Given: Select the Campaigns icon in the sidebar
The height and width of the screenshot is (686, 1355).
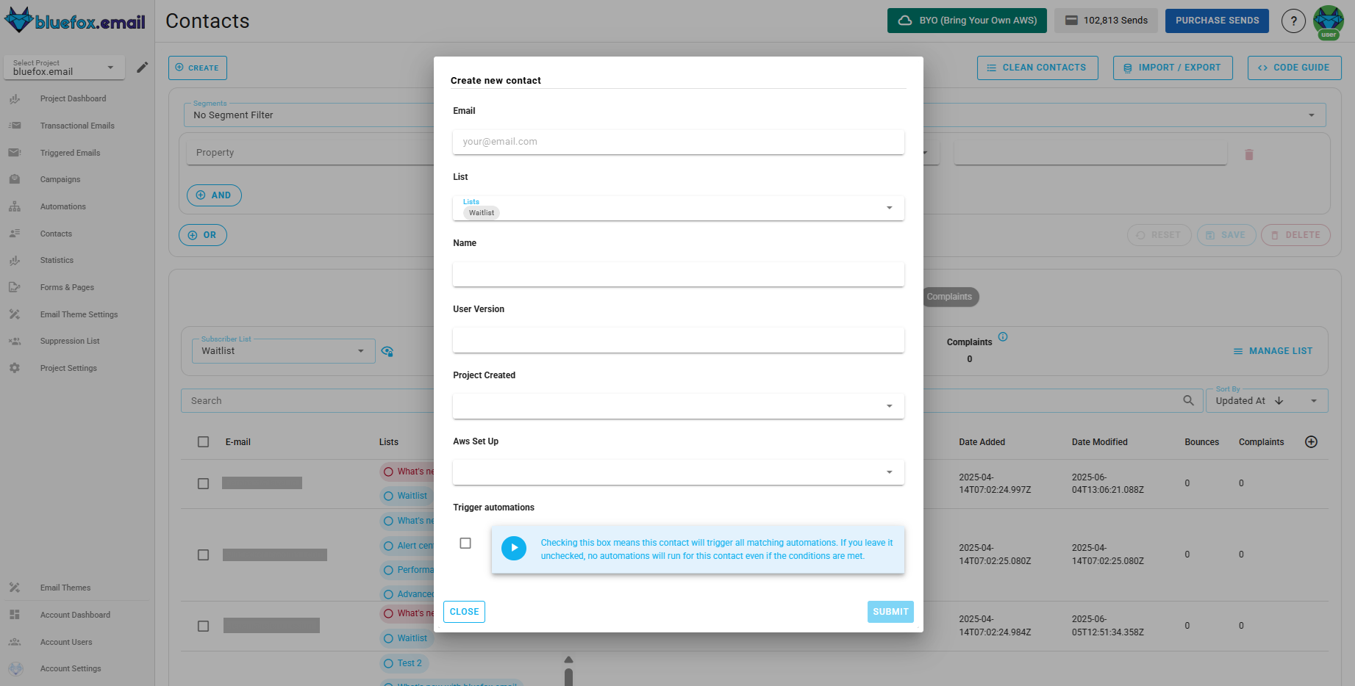Looking at the screenshot, I should click(x=15, y=179).
